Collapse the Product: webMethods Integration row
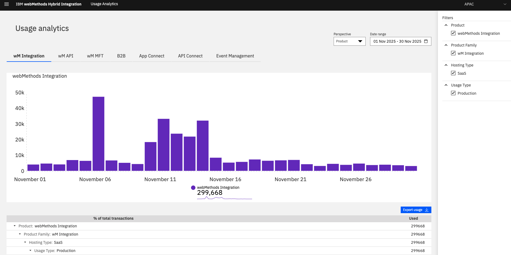Image resolution: width=511 pixels, height=255 pixels. click(x=15, y=226)
